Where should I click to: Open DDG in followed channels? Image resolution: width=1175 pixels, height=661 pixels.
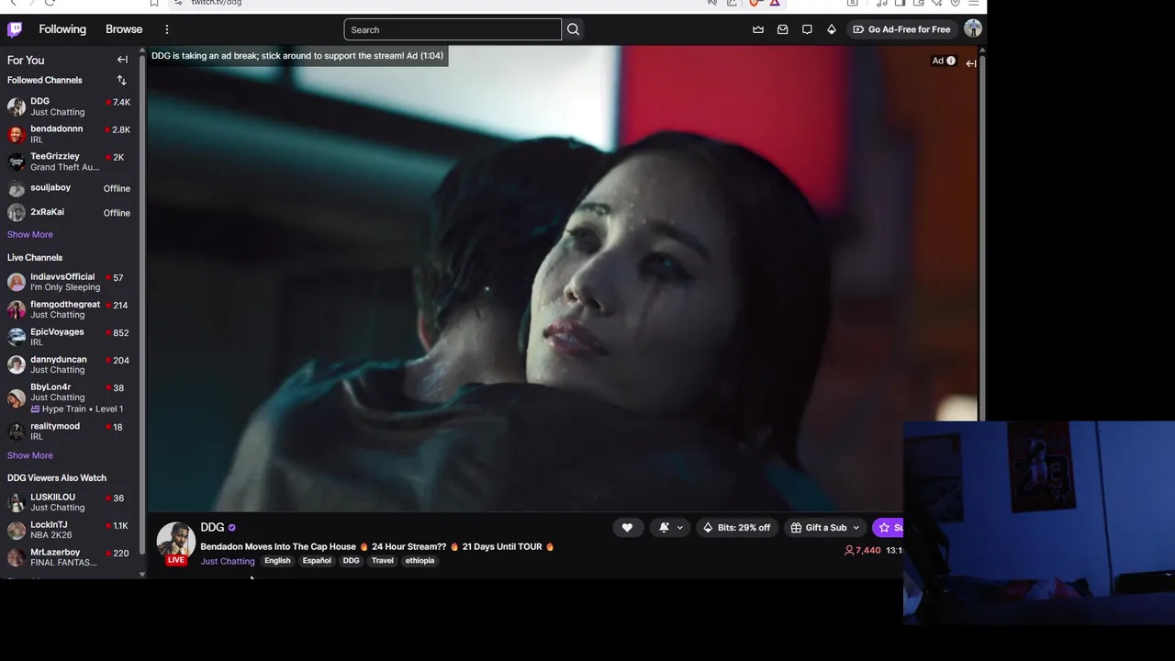pyautogui.click(x=69, y=106)
